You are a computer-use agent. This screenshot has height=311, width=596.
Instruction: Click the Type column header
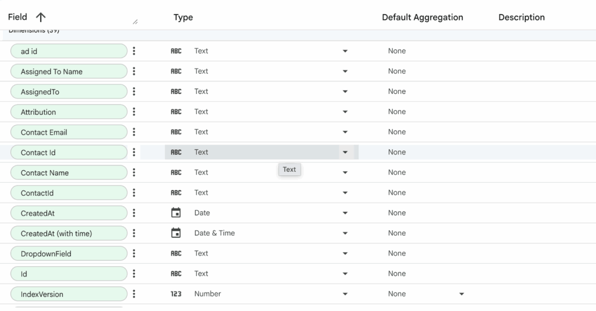[183, 17]
